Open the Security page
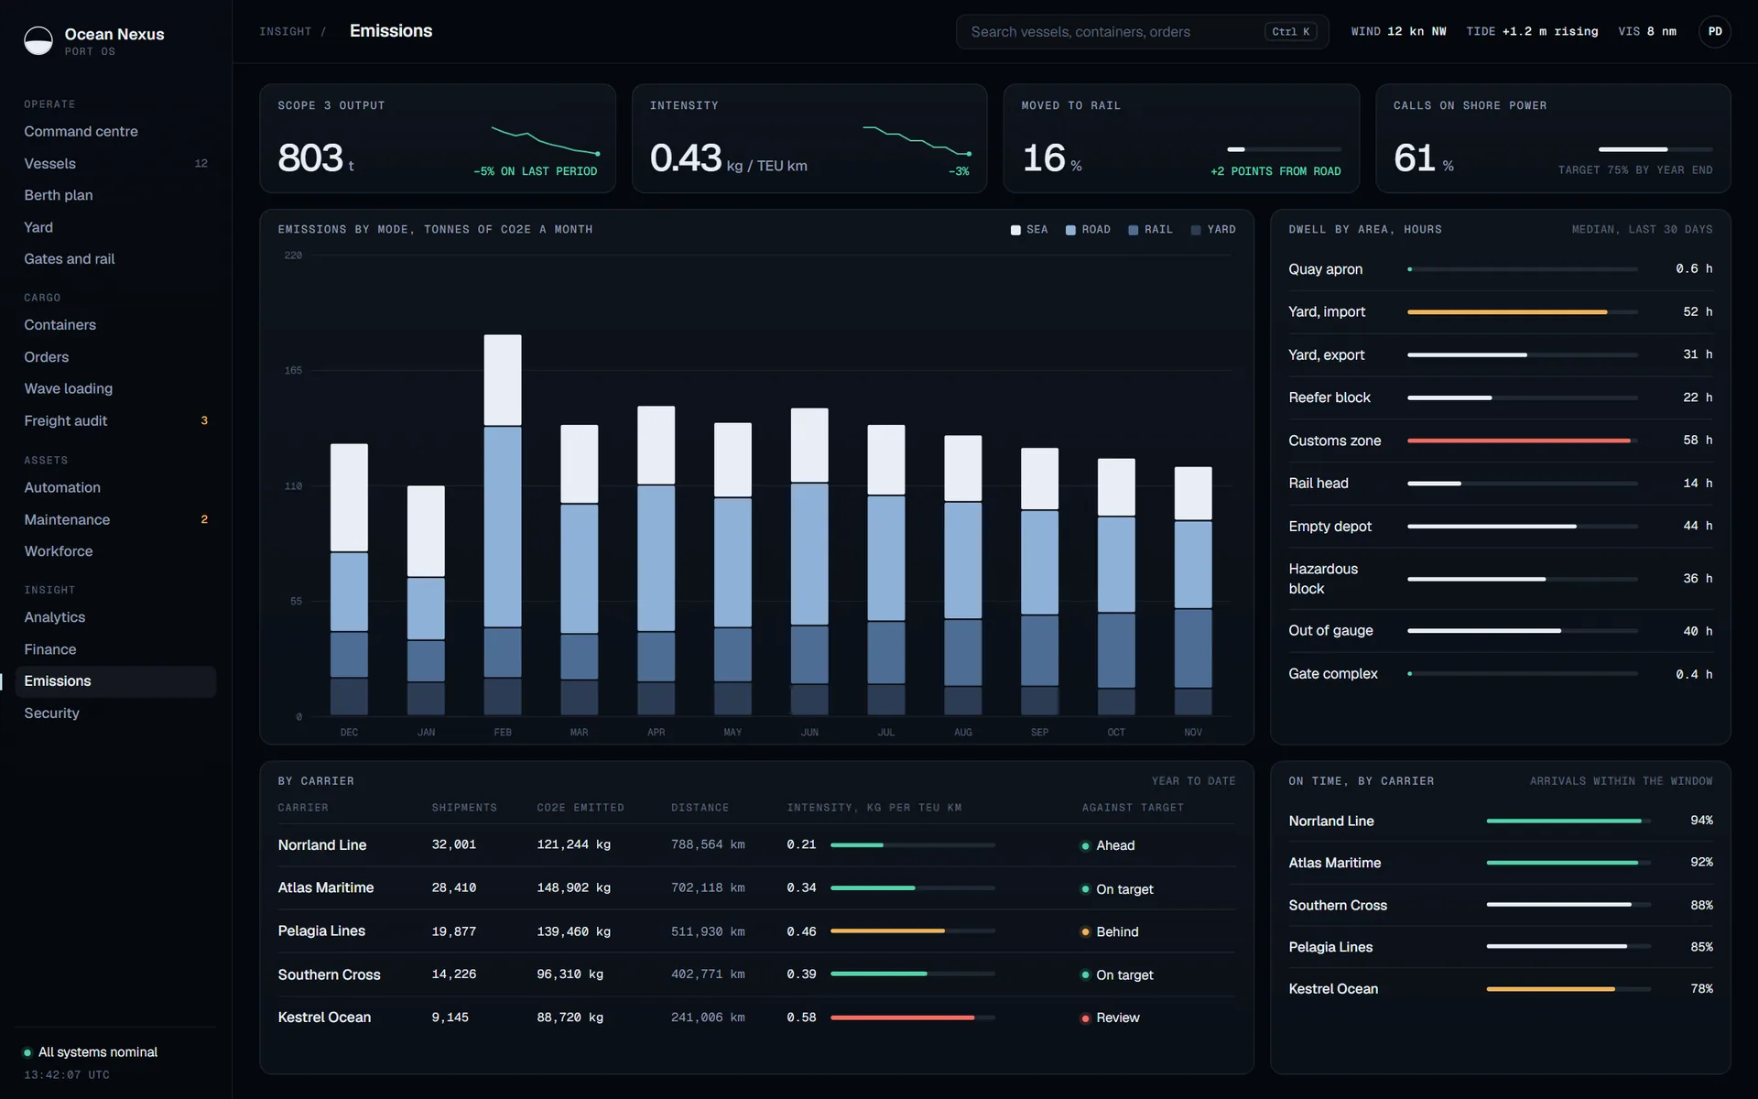Viewport: 1758px width, 1099px height. point(115,713)
